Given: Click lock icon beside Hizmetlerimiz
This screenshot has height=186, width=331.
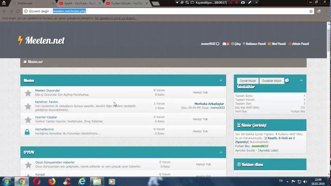Looking at the screenshot, I should (27, 132).
